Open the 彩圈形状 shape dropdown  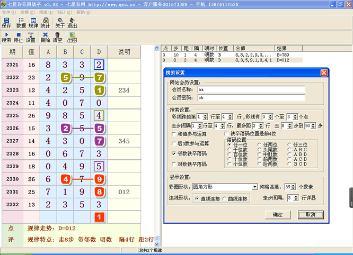coord(254,187)
